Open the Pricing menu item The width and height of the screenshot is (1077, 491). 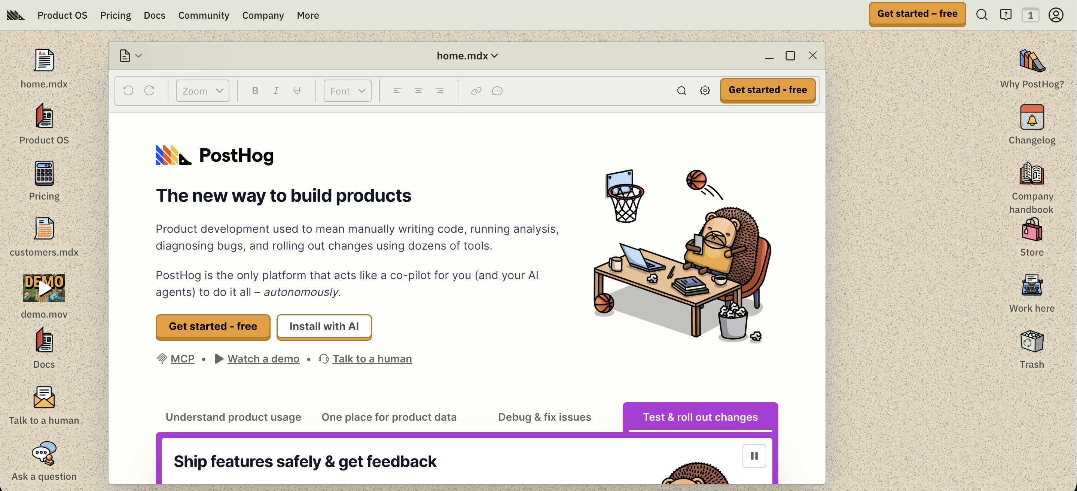(115, 15)
